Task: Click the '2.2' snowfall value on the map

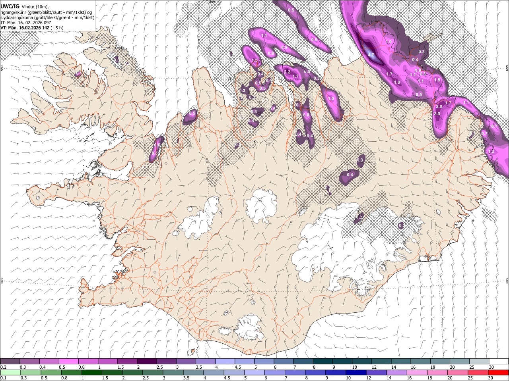Action: pos(287,72)
